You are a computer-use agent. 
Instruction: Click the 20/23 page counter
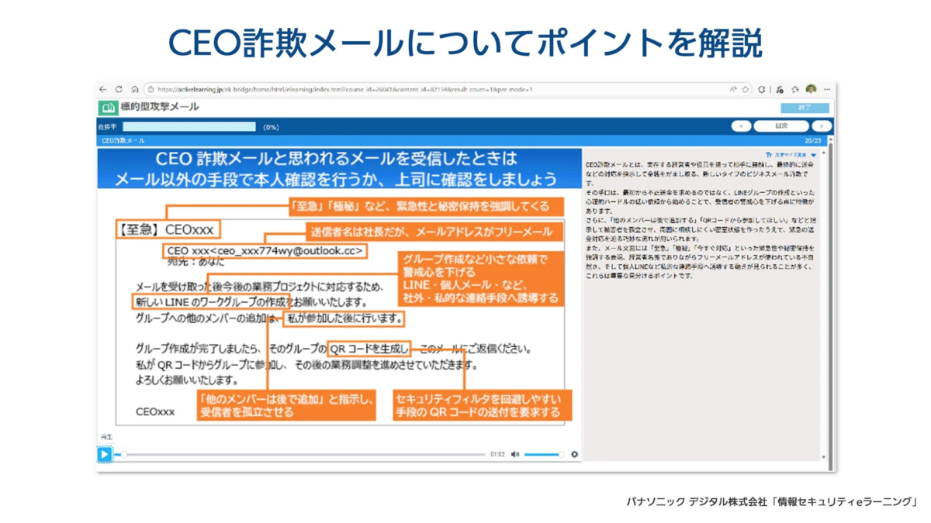coord(812,141)
